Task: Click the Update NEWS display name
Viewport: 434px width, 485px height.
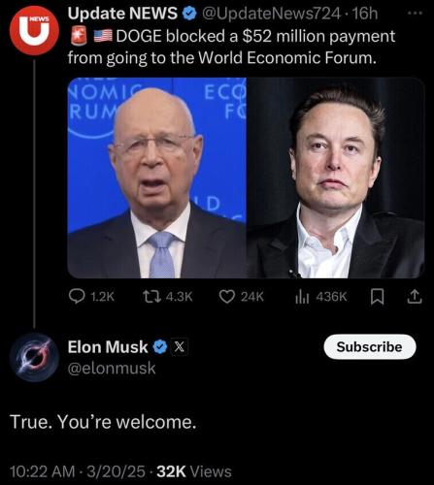Action: point(122,14)
